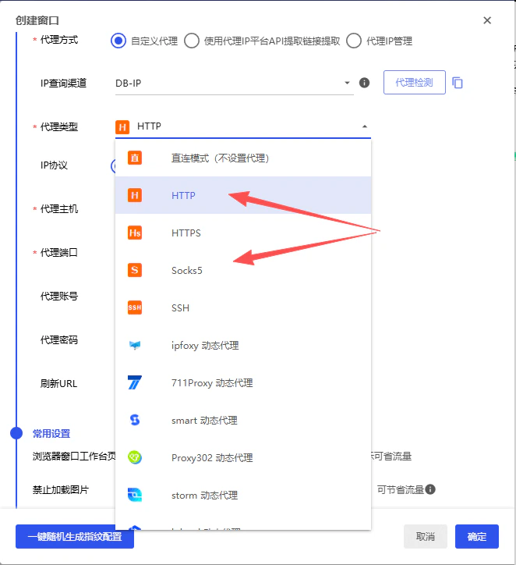Click the storm proxy logo icon
The height and width of the screenshot is (565, 516).
coord(135,495)
